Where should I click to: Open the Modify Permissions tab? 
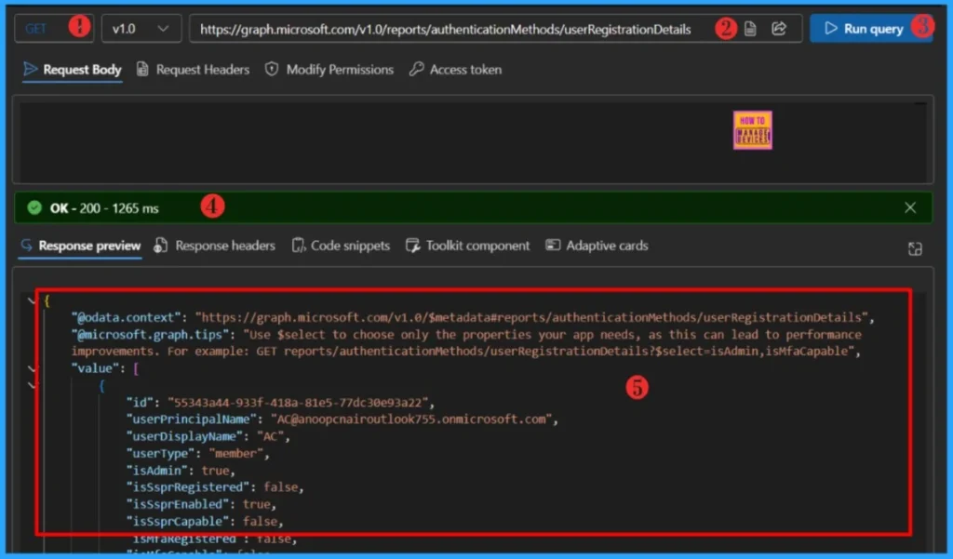tap(329, 70)
